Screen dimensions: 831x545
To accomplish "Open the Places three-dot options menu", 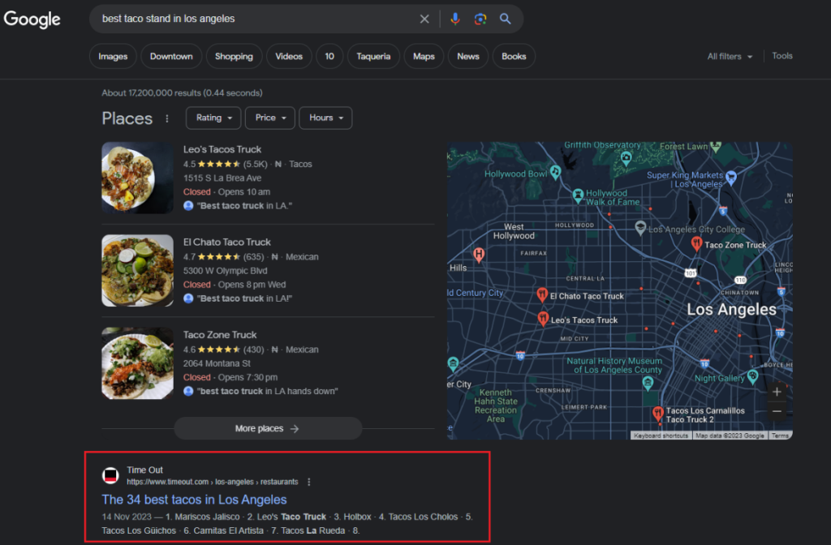I will pos(167,118).
